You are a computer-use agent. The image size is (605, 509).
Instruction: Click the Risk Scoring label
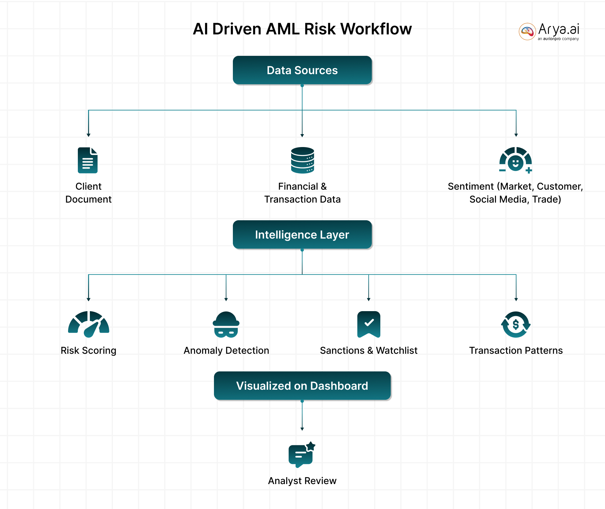coord(89,351)
